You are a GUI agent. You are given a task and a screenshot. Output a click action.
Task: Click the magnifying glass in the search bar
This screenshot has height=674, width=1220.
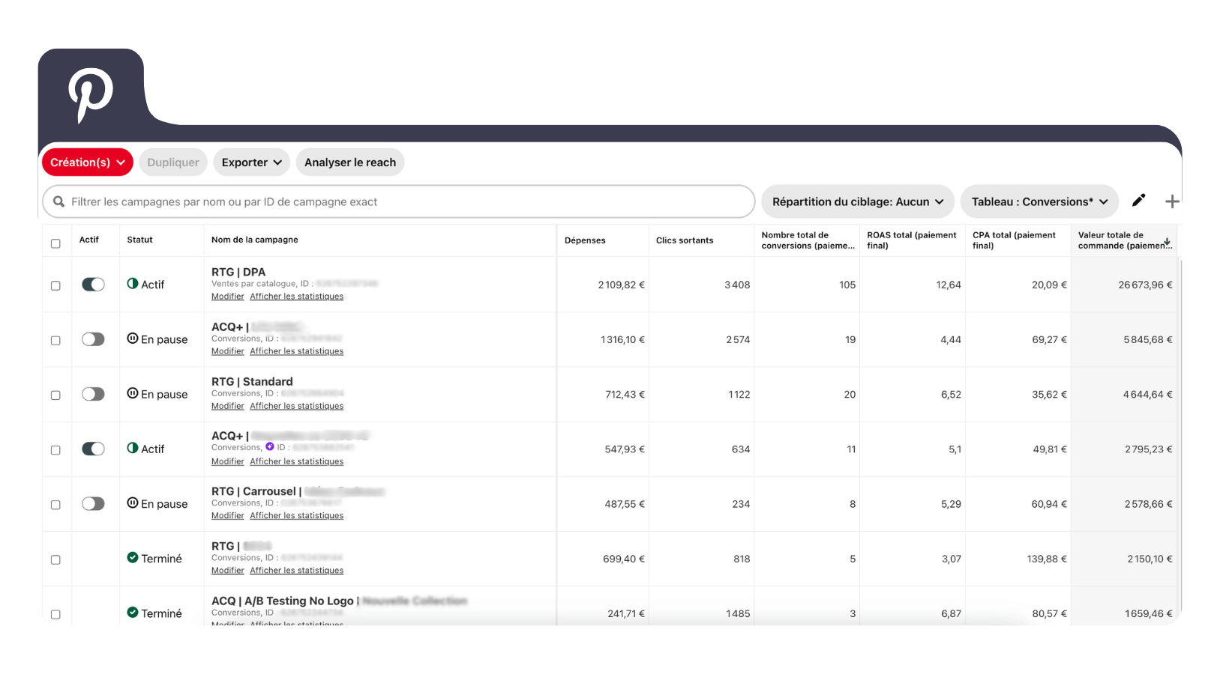(x=59, y=201)
